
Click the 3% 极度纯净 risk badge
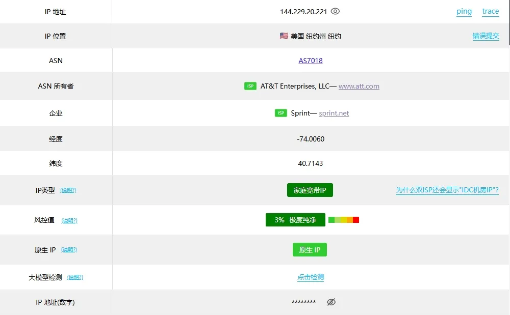(x=295, y=220)
